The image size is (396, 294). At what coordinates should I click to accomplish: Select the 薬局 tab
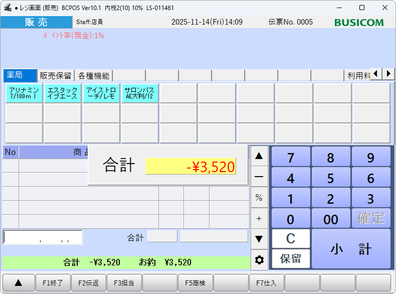click(x=20, y=76)
